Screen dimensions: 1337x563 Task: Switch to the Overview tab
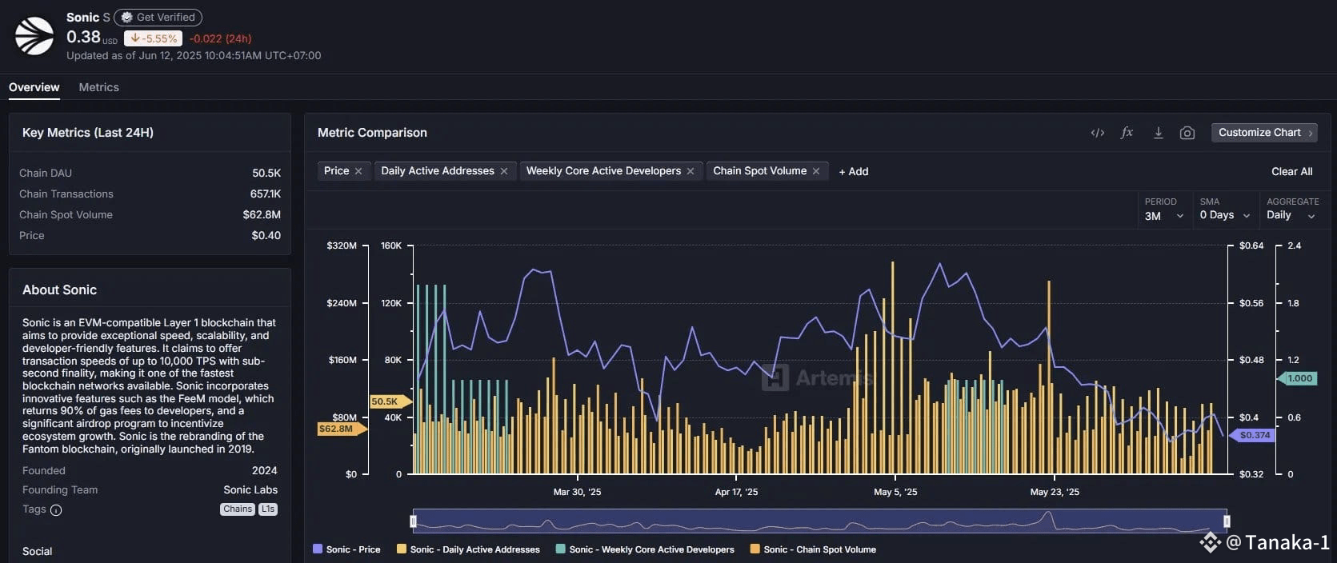pyautogui.click(x=34, y=87)
